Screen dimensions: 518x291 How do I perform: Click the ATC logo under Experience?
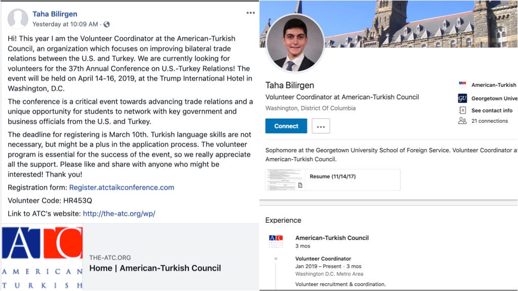276,241
